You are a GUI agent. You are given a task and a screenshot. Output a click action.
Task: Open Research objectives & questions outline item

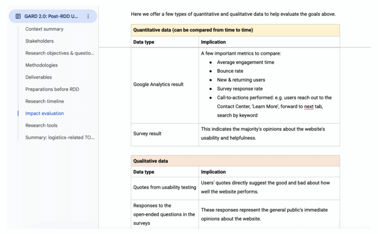coord(60,53)
